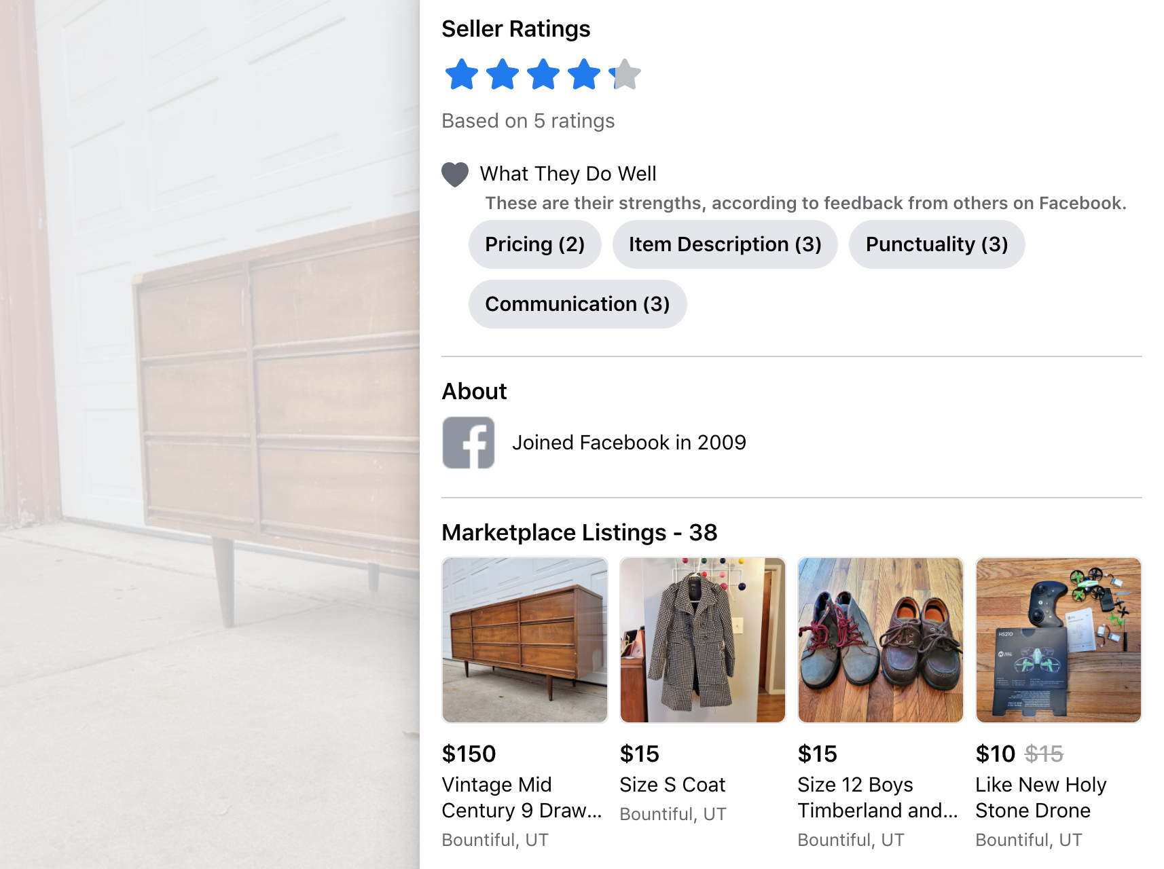The height and width of the screenshot is (869, 1164).
Task: Select the Item Description (3) tag
Action: click(725, 244)
